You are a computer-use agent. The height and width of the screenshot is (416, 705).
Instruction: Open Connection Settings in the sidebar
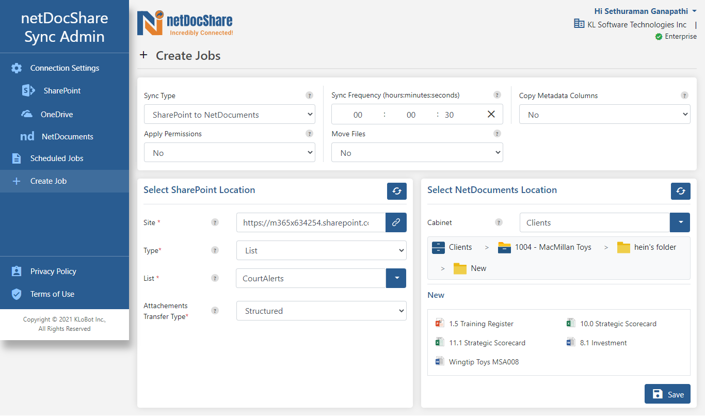65,68
